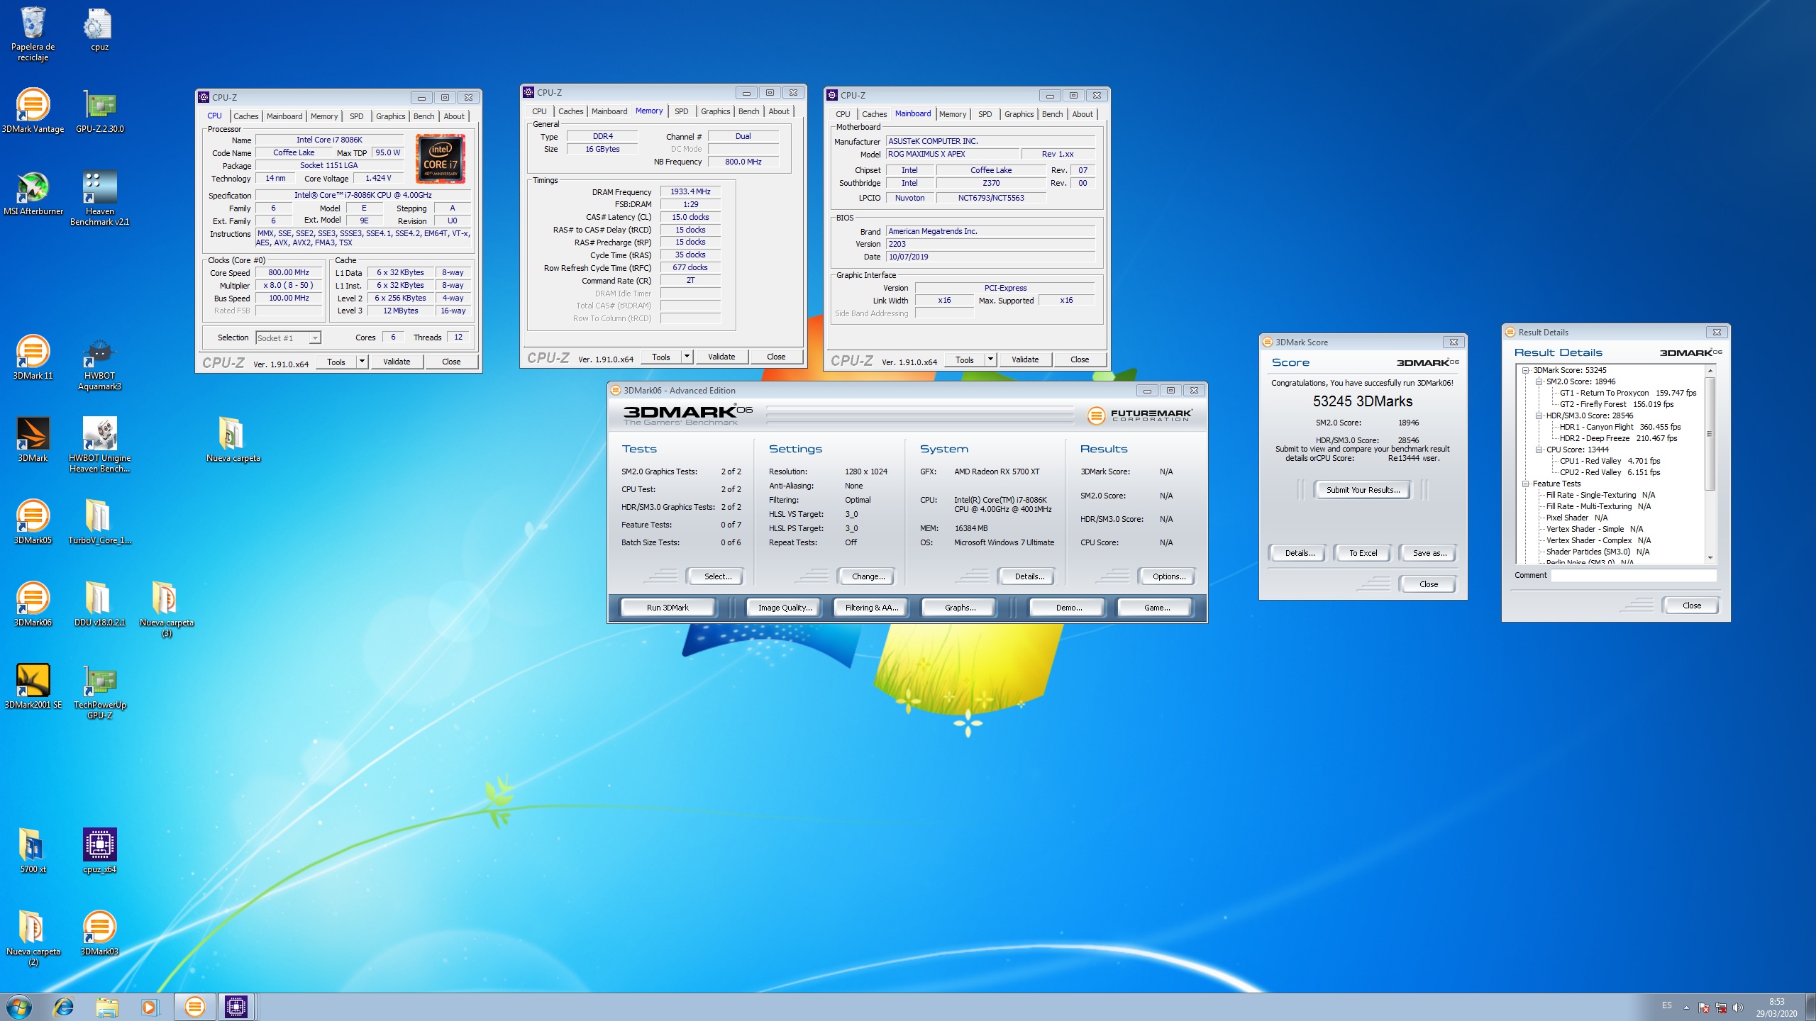Screen dimensions: 1816x1021
Task: Click the ES language indicator in the taskbar
Action: pos(1667,1005)
